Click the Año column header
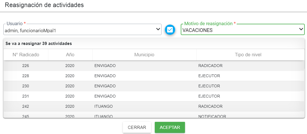This screenshot has height=134, width=307. tap(70, 55)
